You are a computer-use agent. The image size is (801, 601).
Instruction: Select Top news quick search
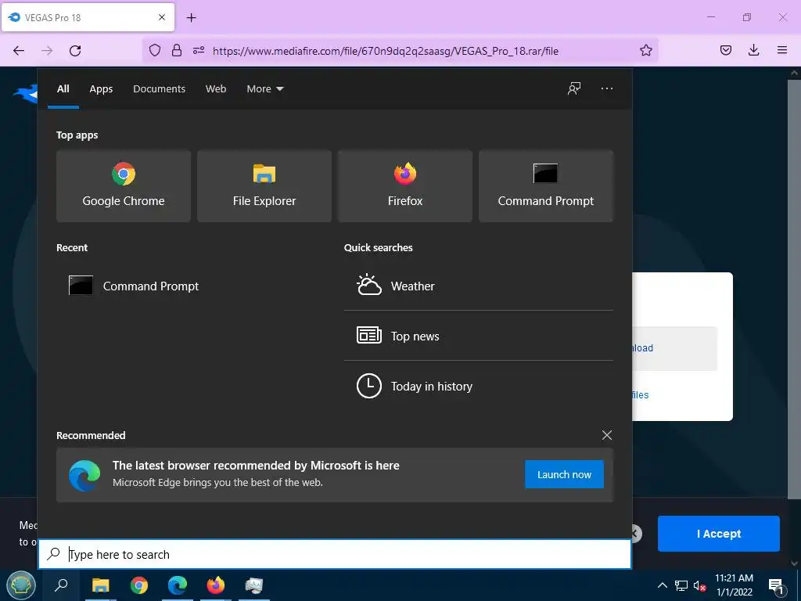(479, 336)
